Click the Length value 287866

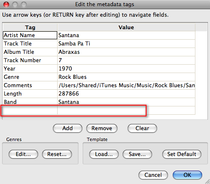click(127, 93)
